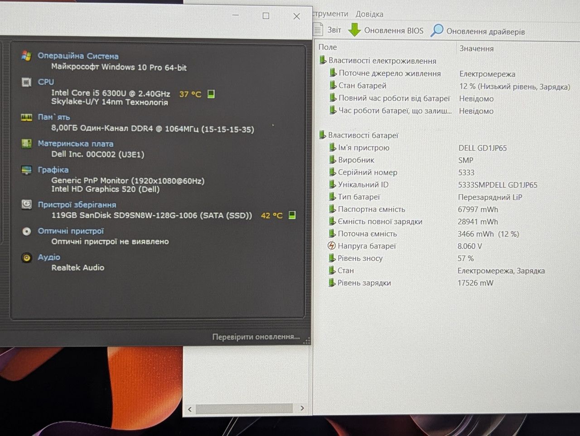
Task: Click the value 28941 mWh
Action: [x=478, y=222]
